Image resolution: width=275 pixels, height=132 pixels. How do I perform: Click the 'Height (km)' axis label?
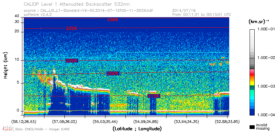click(x=6, y=65)
